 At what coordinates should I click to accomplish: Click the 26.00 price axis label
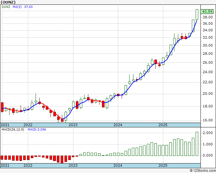(208, 62)
